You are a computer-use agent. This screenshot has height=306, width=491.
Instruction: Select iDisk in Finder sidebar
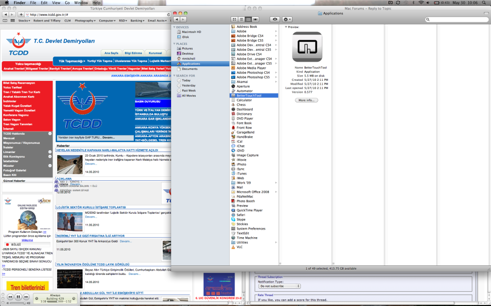tap(183, 37)
